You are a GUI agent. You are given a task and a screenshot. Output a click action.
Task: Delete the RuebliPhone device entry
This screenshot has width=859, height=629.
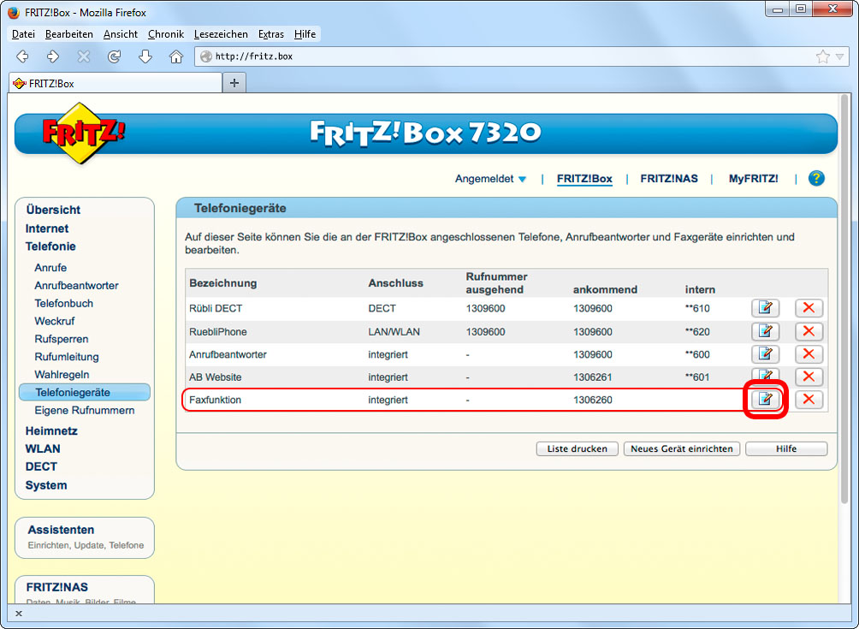click(x=809, y=331)
